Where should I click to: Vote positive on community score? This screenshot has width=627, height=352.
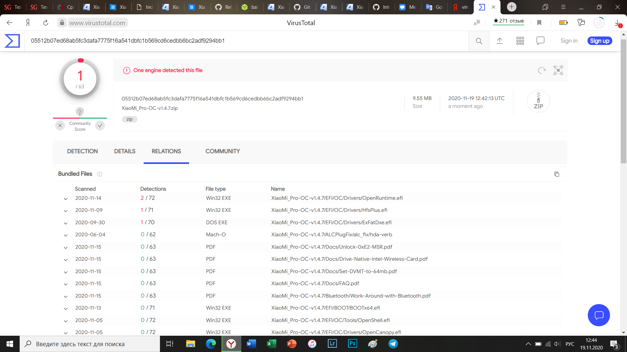pos(100,125)
